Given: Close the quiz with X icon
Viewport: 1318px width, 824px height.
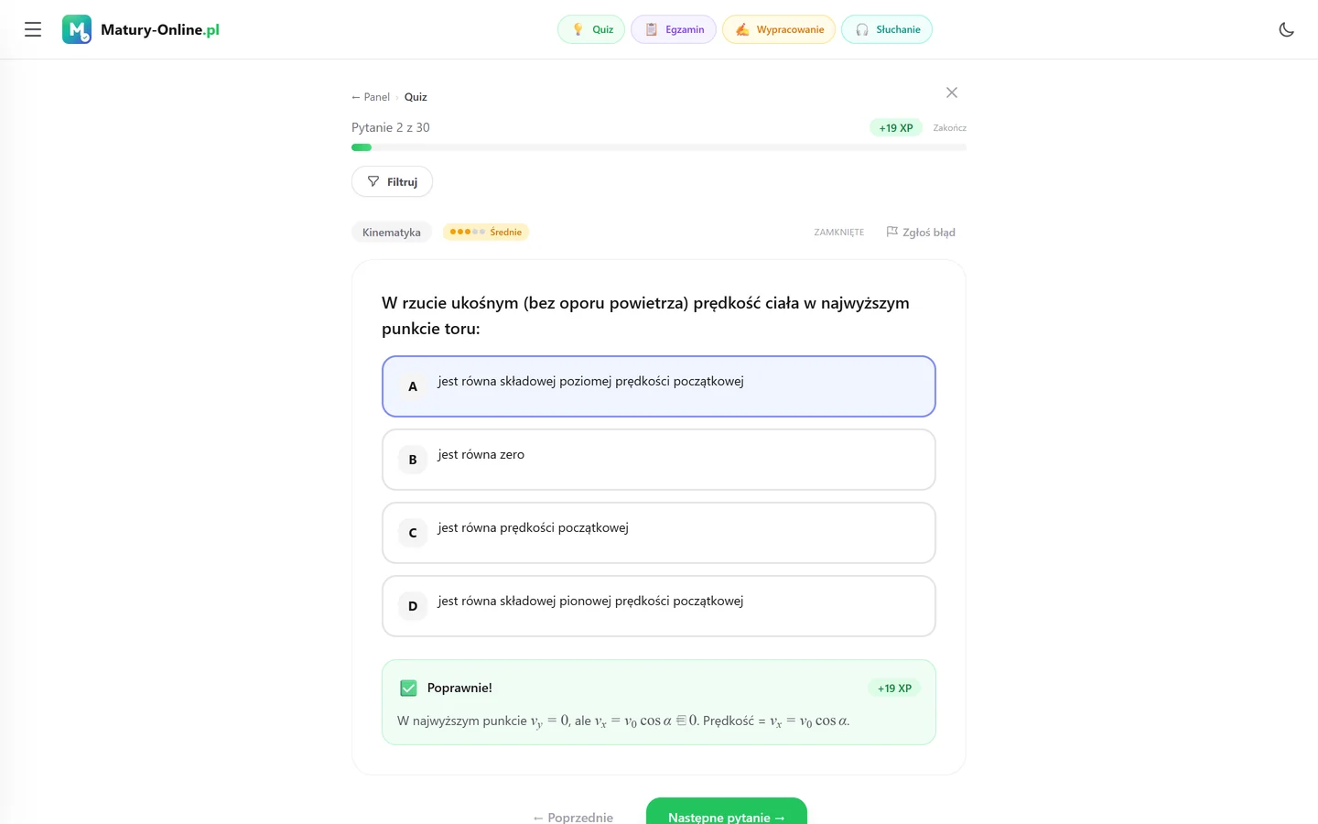Looking at the screenshot, I should pyautogui.click(x=952, y=92).
